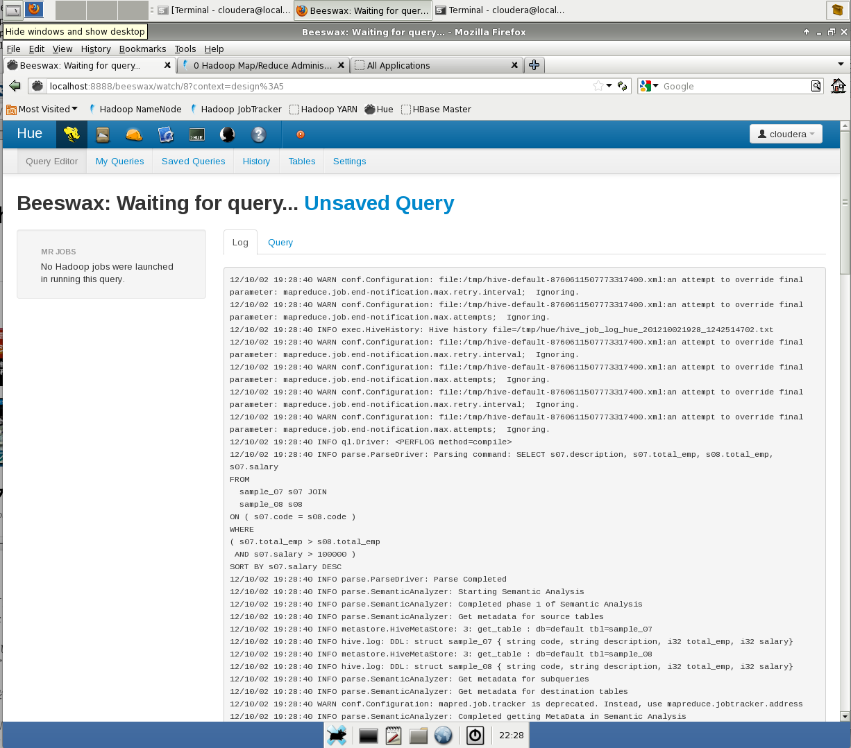851x748 pixels.
Task: Open the Xfce mouse applications menu
Action: (x=337, y=736)
